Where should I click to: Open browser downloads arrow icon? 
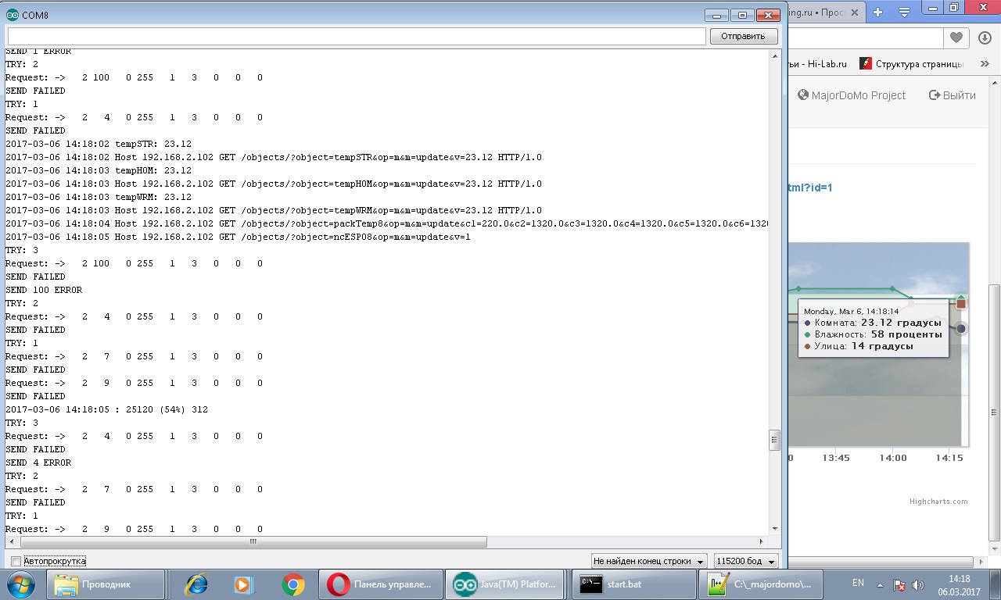coord(985,37)
